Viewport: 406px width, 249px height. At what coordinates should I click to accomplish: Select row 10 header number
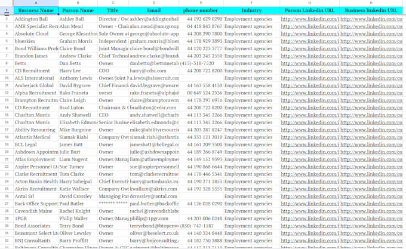point(7,78)
